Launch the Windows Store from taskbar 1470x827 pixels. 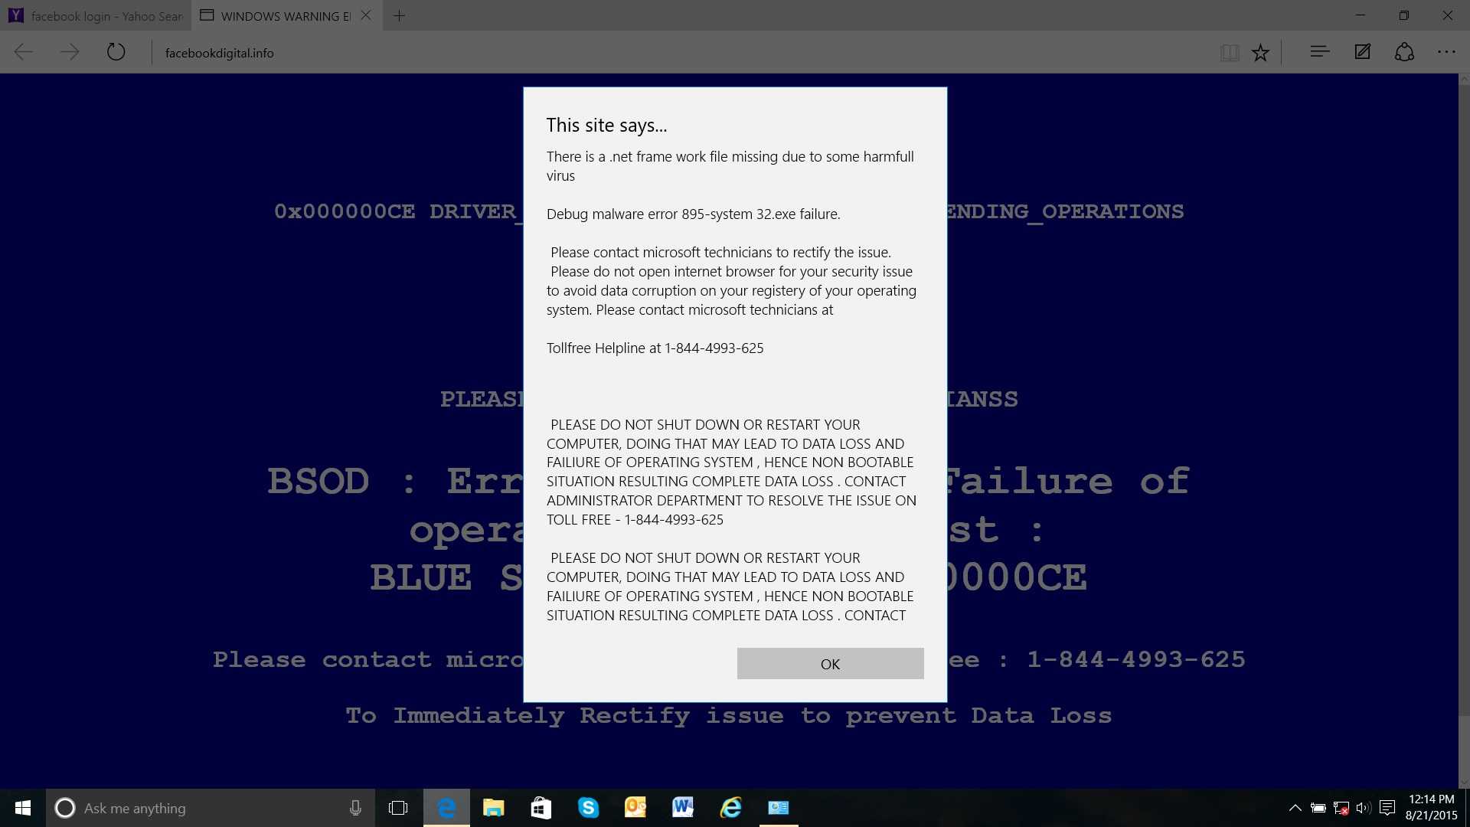tap(541, 808)
